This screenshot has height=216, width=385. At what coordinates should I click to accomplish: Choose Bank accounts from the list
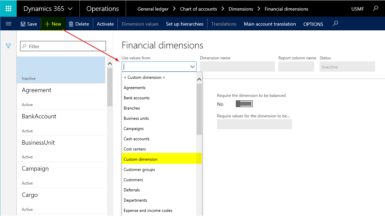(159, 98)
